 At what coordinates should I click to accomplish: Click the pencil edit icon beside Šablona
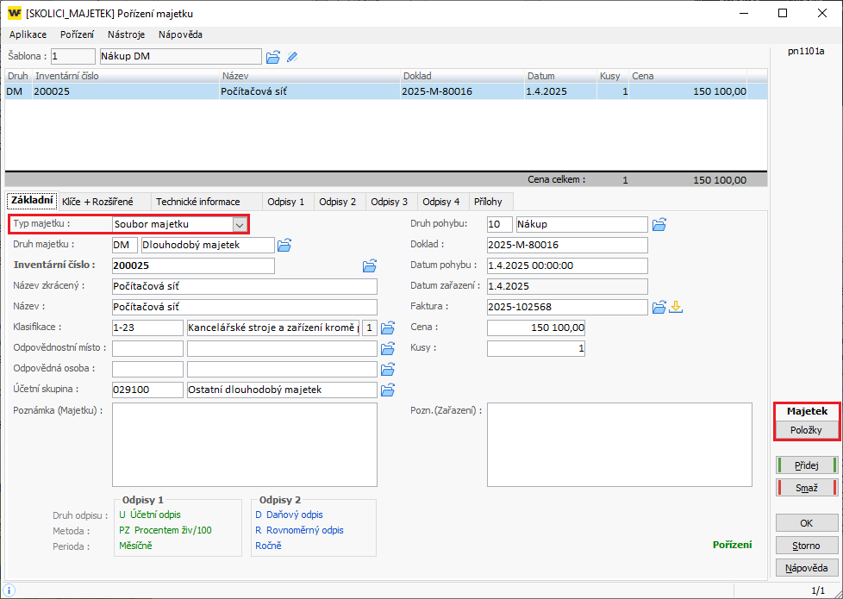(292, 57)
